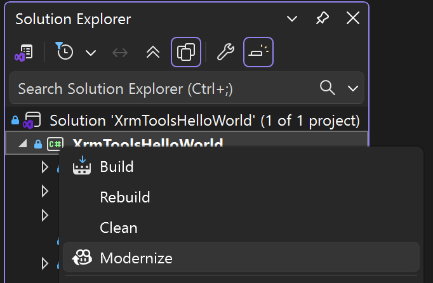Choose Rebuild from the context menu

[125, 197]
